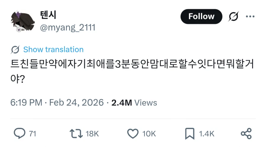The image size is (266, 147).
Task: Open the three-dot more options menu
Action: pyautogui.click(x=250, y=17)
